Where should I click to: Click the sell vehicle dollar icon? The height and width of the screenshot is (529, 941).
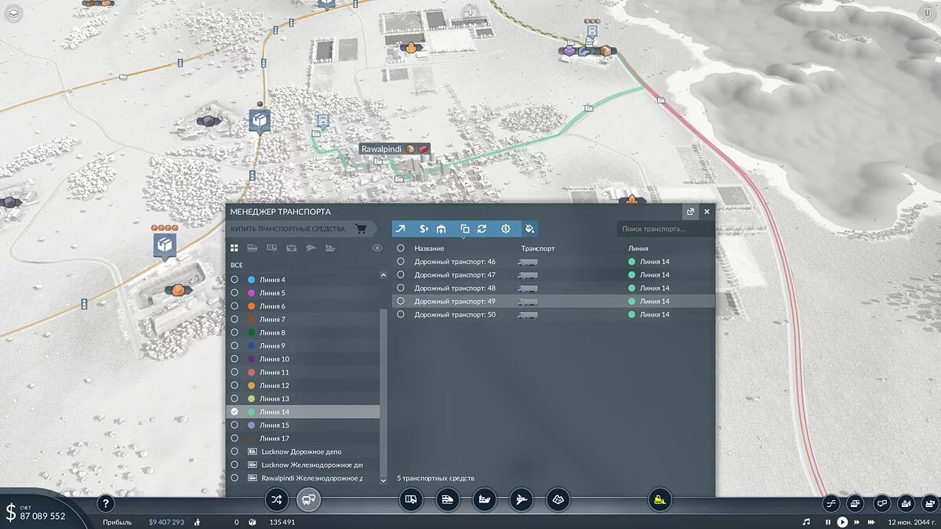point(423,229)
